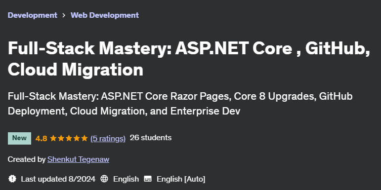Image resolution: width=381 pixels, height=190 pixels.
Task: Click the globe language icon
Action: coord(104,179)
